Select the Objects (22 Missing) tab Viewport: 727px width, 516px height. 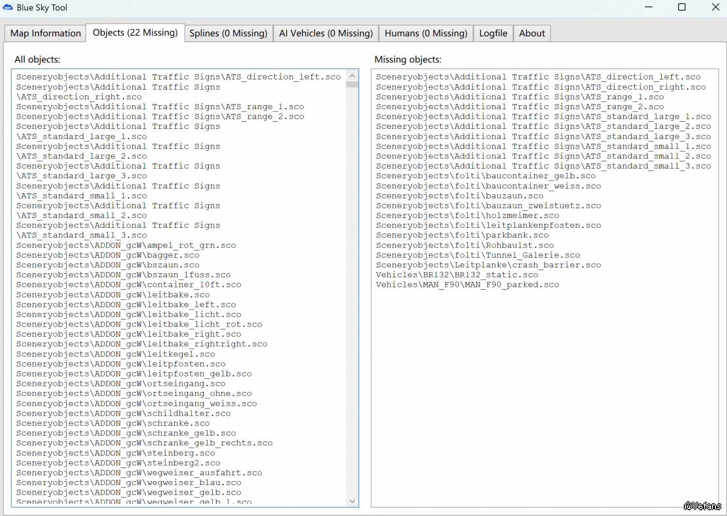[135, 33]
